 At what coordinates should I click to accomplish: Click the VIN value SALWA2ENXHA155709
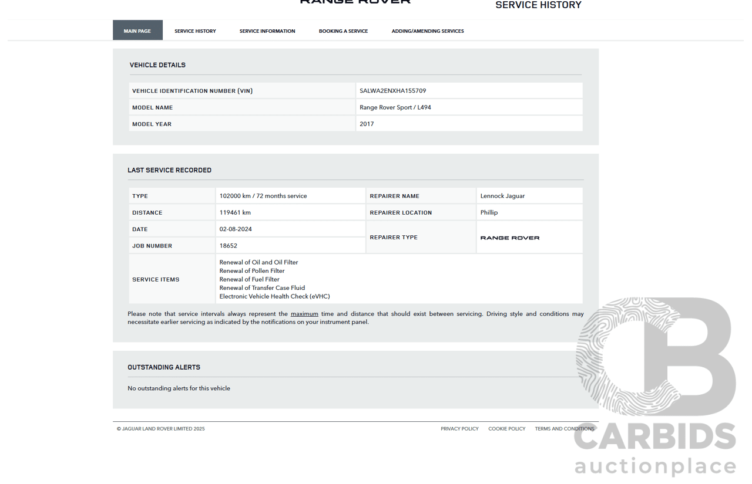(393, 91)
